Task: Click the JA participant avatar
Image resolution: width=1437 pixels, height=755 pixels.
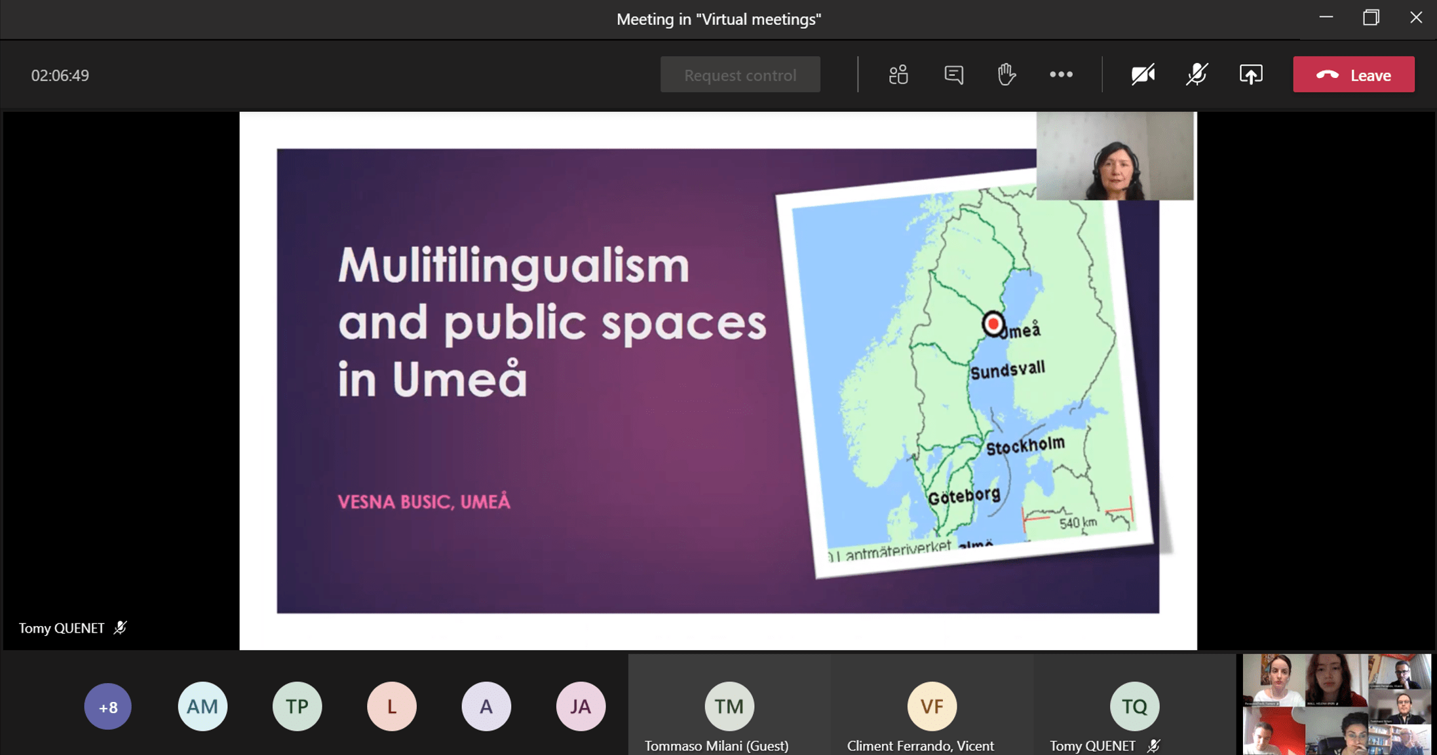Action: tap(580, 707)
